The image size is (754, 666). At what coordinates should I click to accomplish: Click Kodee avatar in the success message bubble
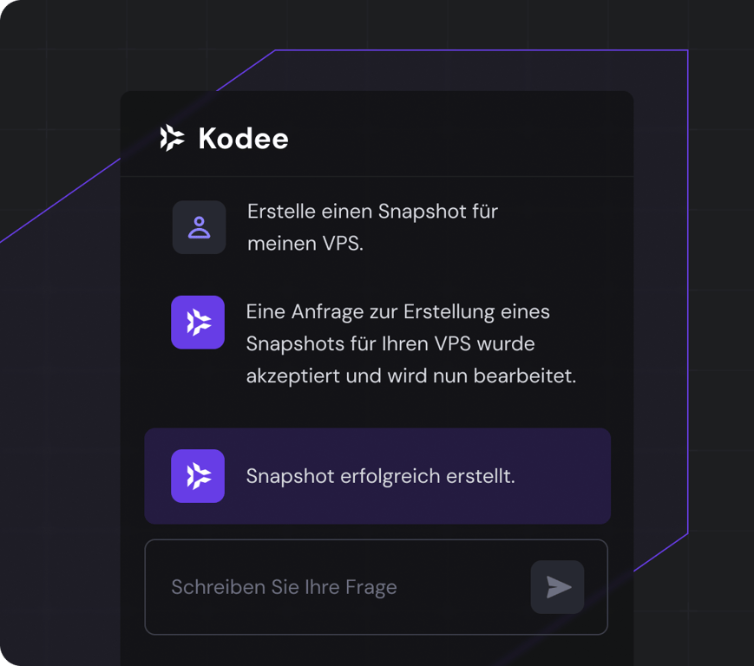(x=198, y=476)
